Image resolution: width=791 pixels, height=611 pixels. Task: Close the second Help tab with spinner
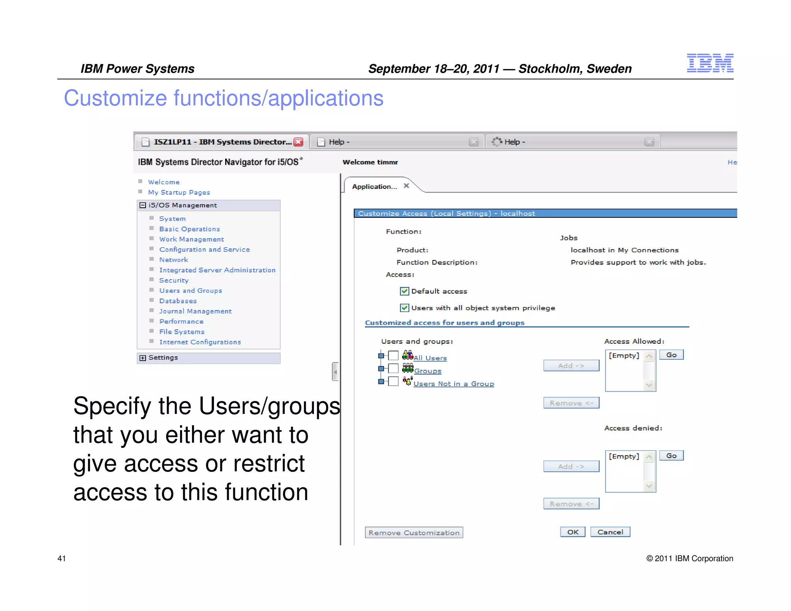click(x=649, y=142)
